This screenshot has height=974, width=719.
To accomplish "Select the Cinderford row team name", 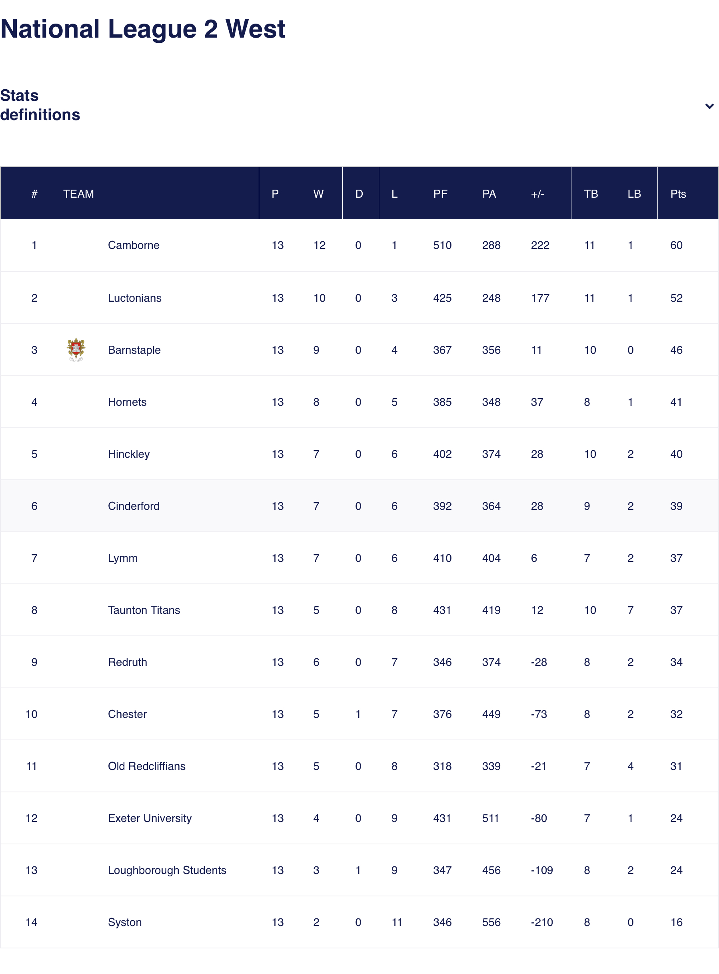I will pyautogui.click(x=134, y=506).
